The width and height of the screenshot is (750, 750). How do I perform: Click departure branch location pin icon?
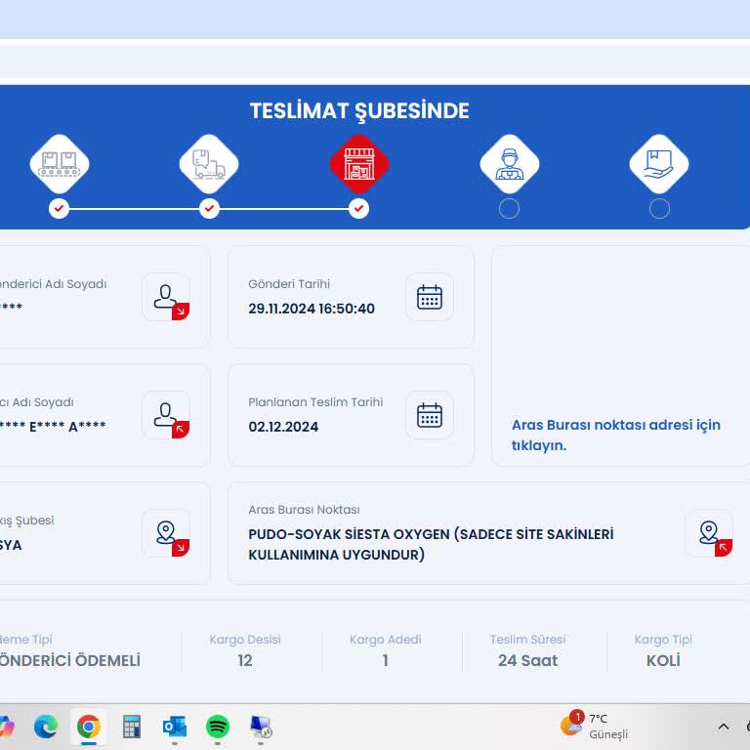click(166, 533)
